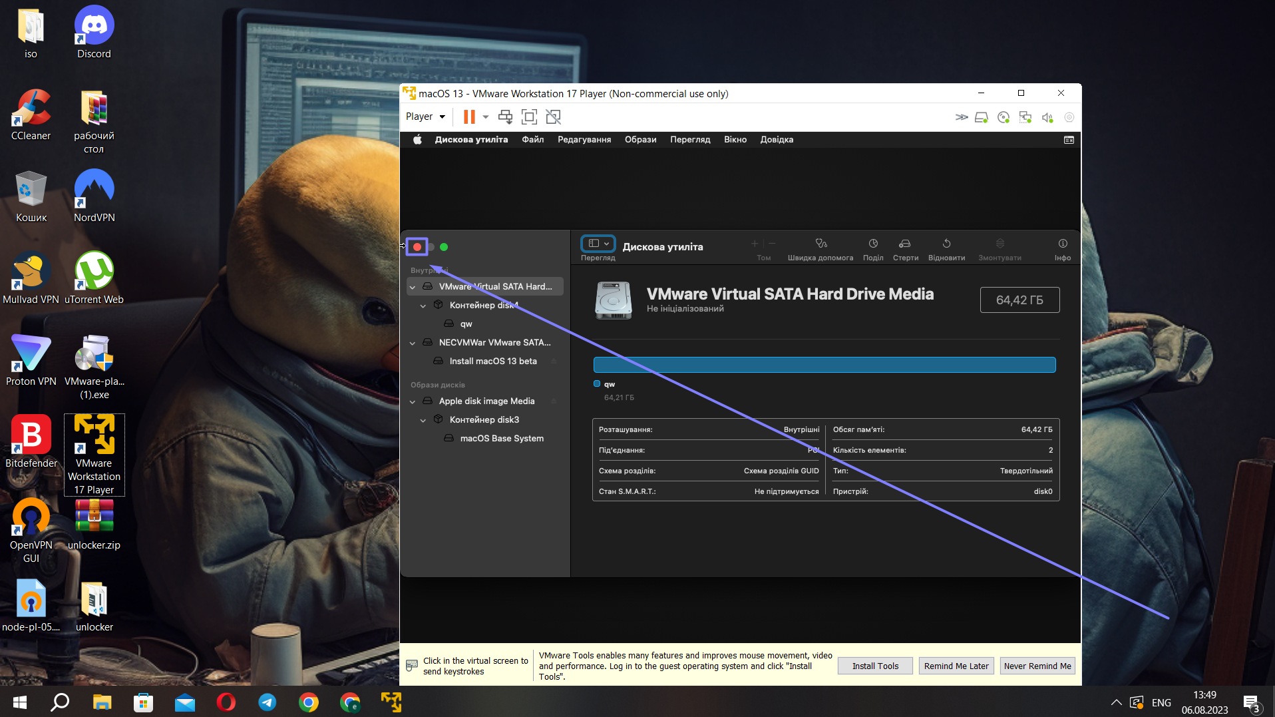Click the Never Remind Me button

point(1037,666)
